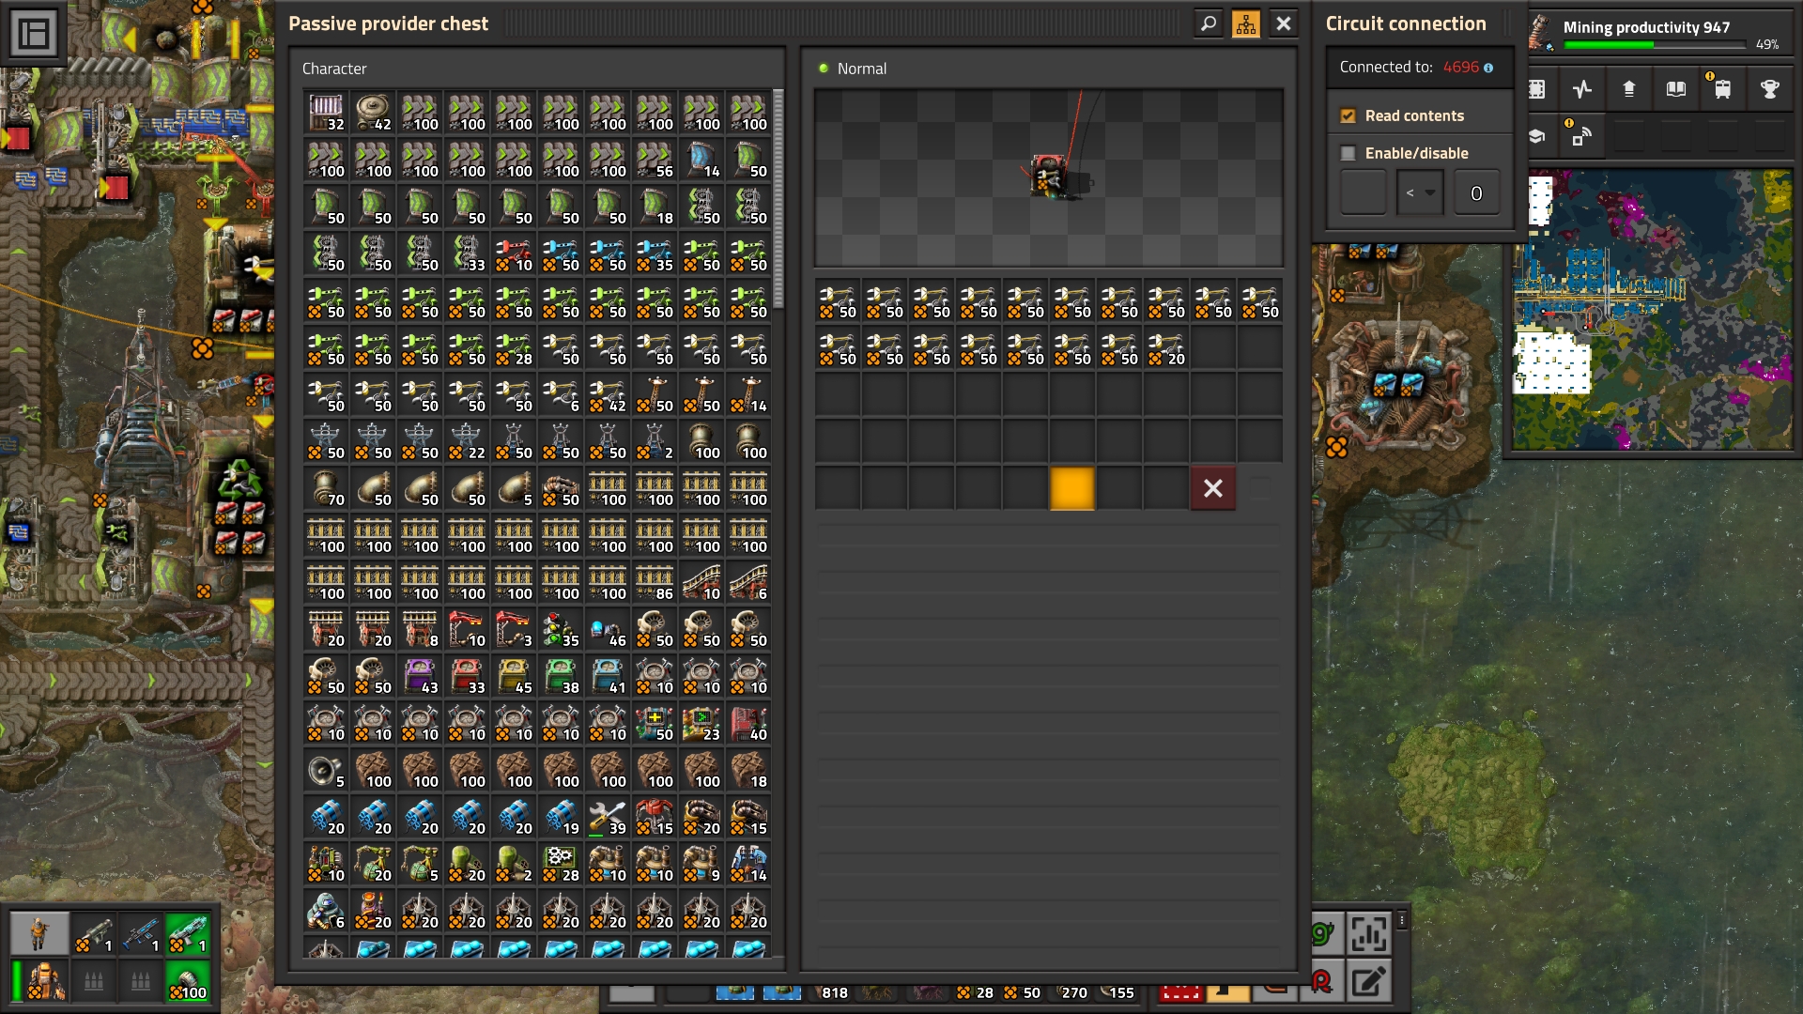1803x1014 pixels.
Task: Click the red R shortcut icon
Action: pyautogui.click(x=1322, y=981)
